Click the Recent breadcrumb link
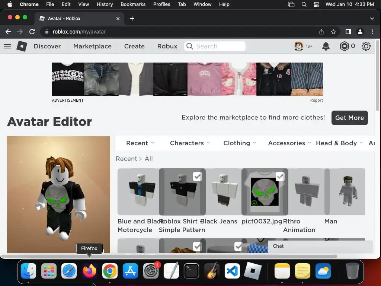The width and height of the screenshot is (381, 286). (x=127, y=159)
